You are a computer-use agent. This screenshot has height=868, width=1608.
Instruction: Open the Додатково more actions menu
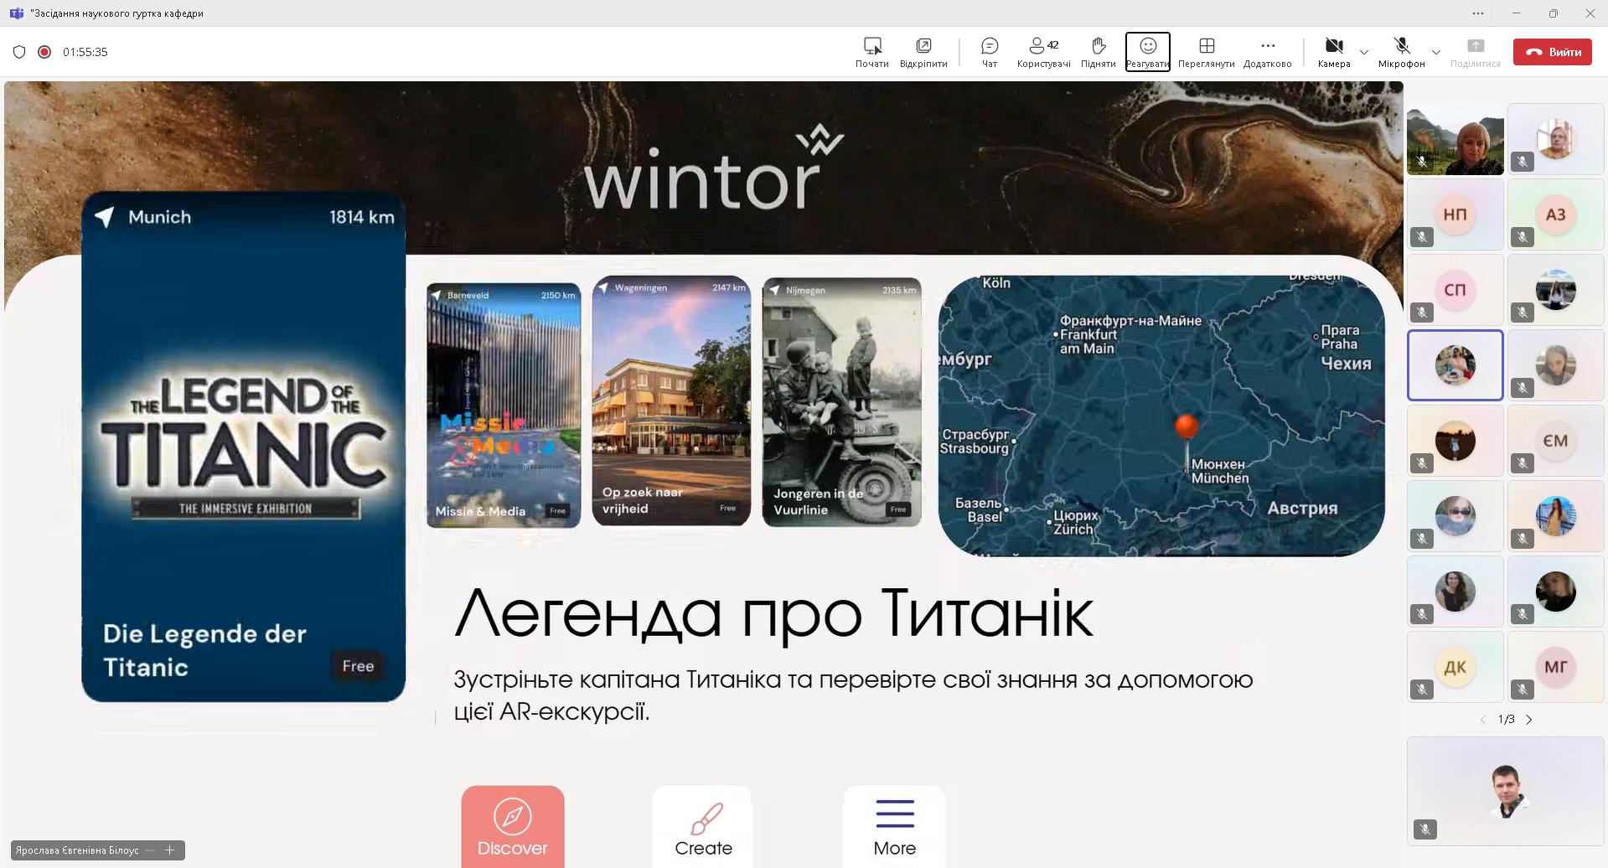[x=1267, y=52]
